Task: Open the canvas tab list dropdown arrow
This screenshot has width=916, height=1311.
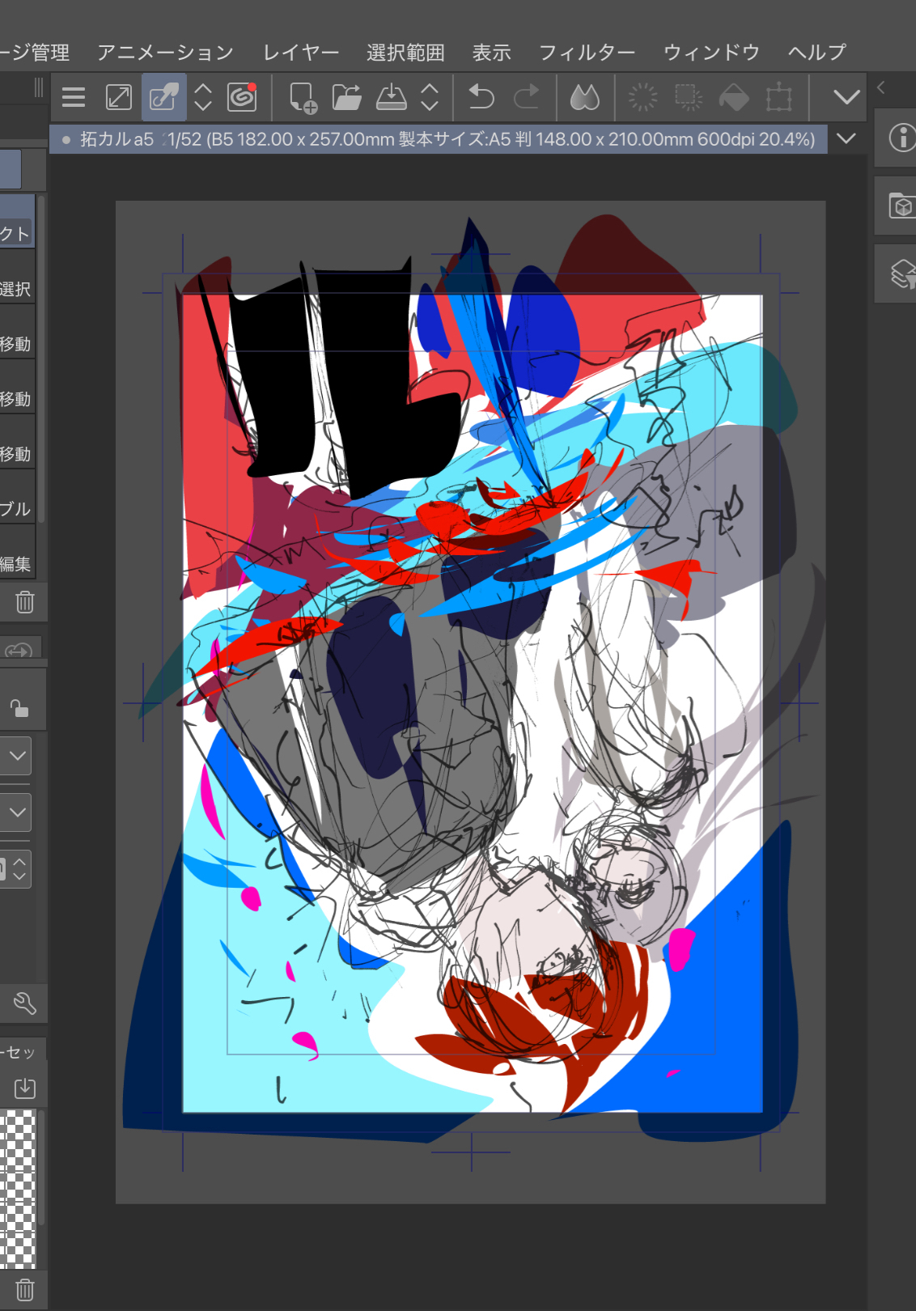Action: tap(846, 138)
